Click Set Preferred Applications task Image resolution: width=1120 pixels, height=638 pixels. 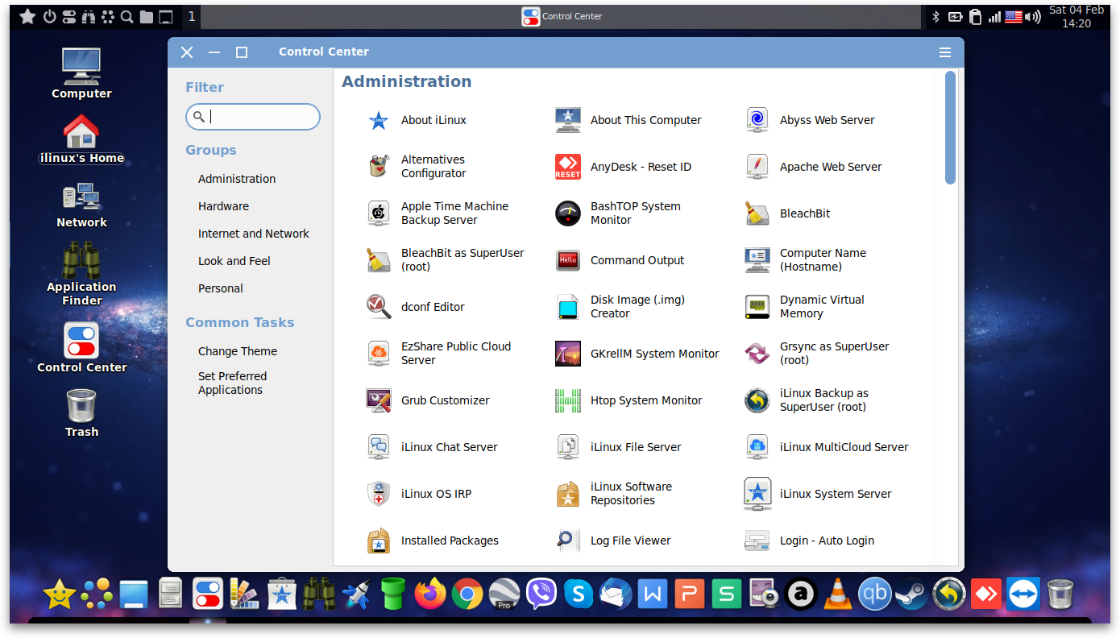point(232,383)
